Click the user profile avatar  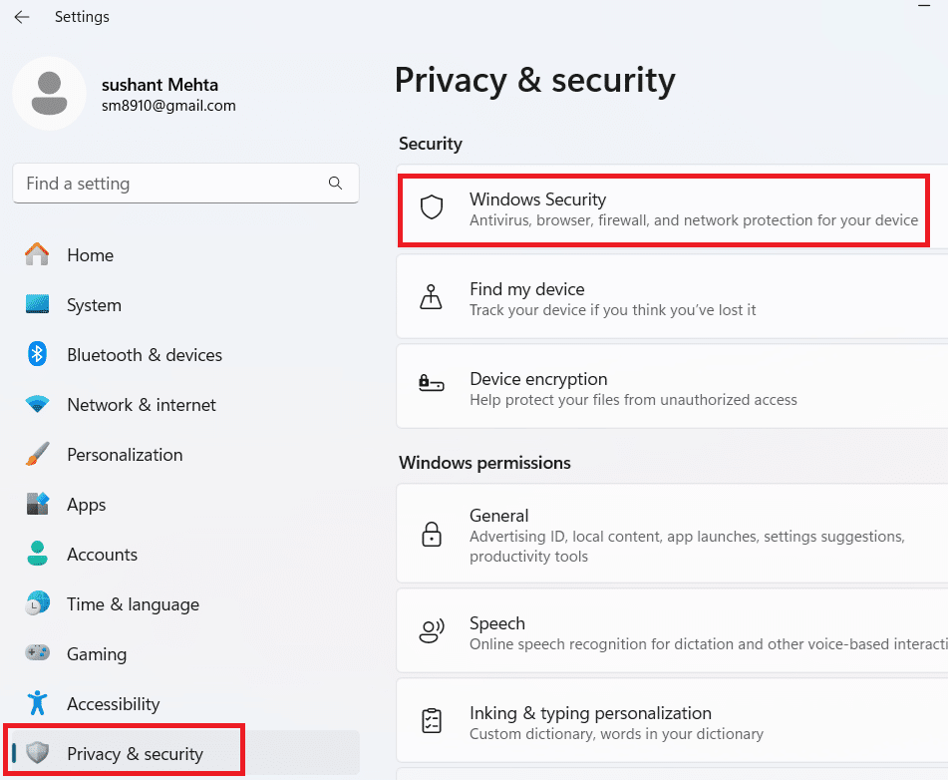[49, 93]
